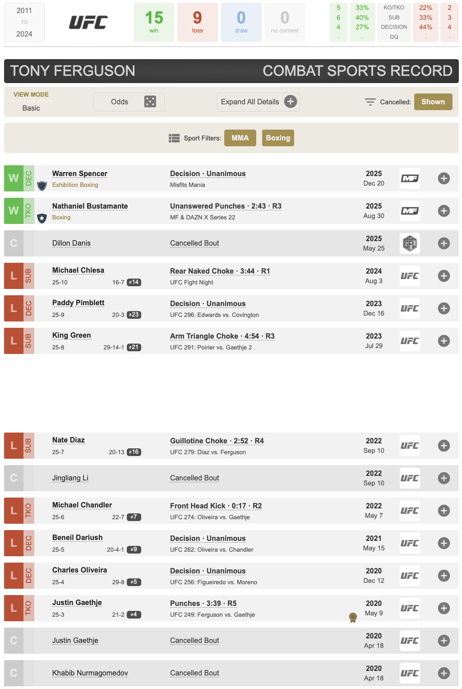Click the green 15 win stat box

coord(154,22)
